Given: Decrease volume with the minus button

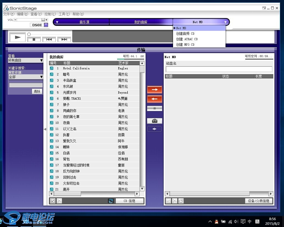Looking at the screenshot, I should coord(15,20).
